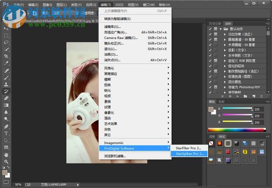
Task: Toggle checkmark for 水中倒影（文字）action
Action: click(x=210, y=56)
